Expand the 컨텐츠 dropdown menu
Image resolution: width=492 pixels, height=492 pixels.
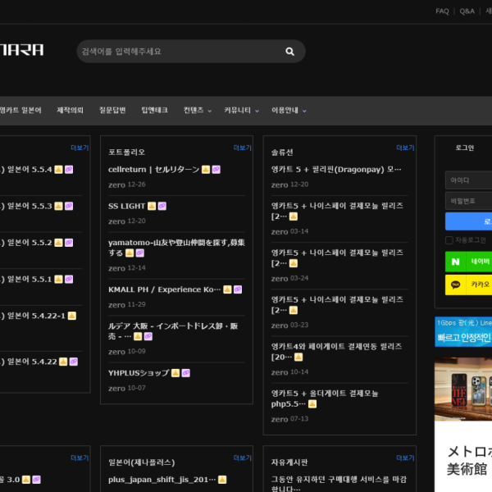point(198,111)
